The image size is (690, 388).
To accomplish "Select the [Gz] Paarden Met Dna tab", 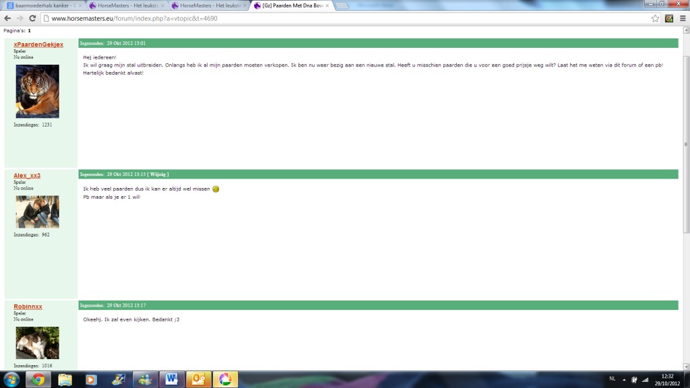I will click(x=292, y=5).
